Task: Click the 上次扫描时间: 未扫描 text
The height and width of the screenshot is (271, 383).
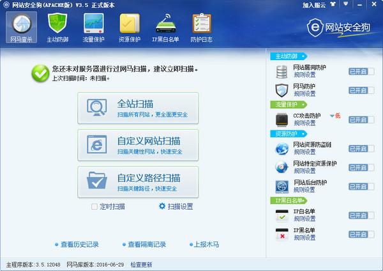Action: (81, 78)
